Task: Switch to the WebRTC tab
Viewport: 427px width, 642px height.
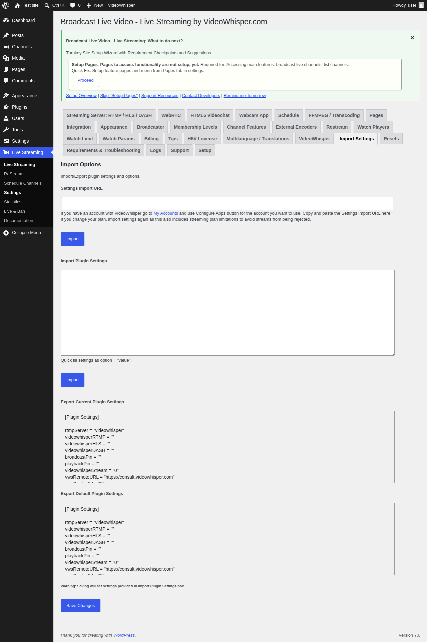Action: click(x=171, y=115)
